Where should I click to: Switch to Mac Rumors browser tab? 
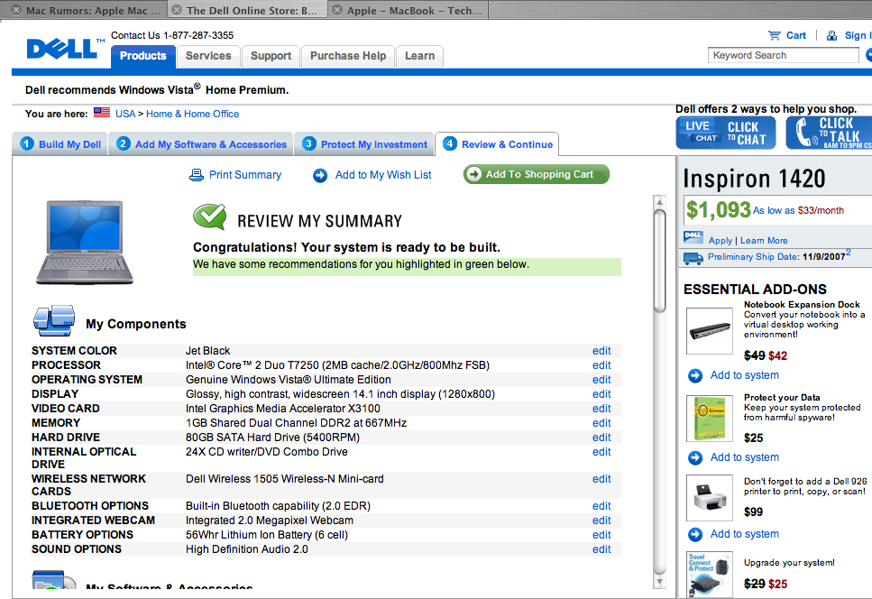tap(84, 10)
